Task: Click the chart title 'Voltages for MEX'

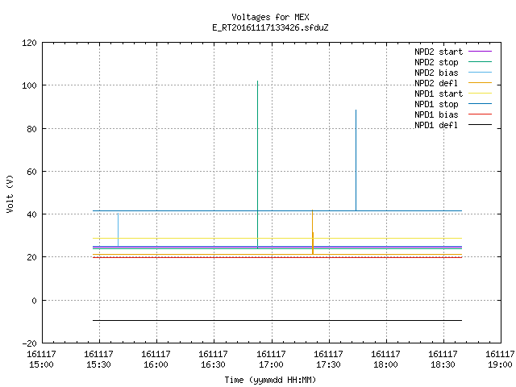Action: (270, 17)
